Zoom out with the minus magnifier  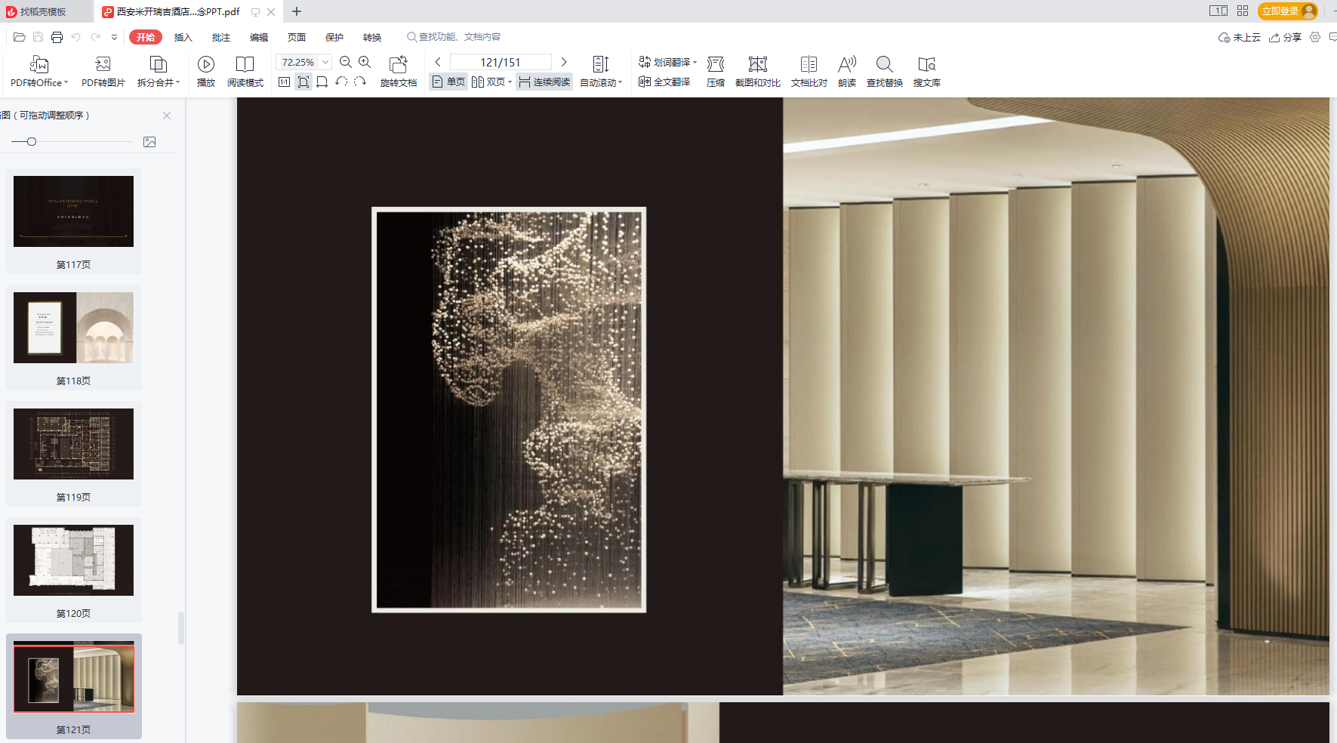pos(346,62)
